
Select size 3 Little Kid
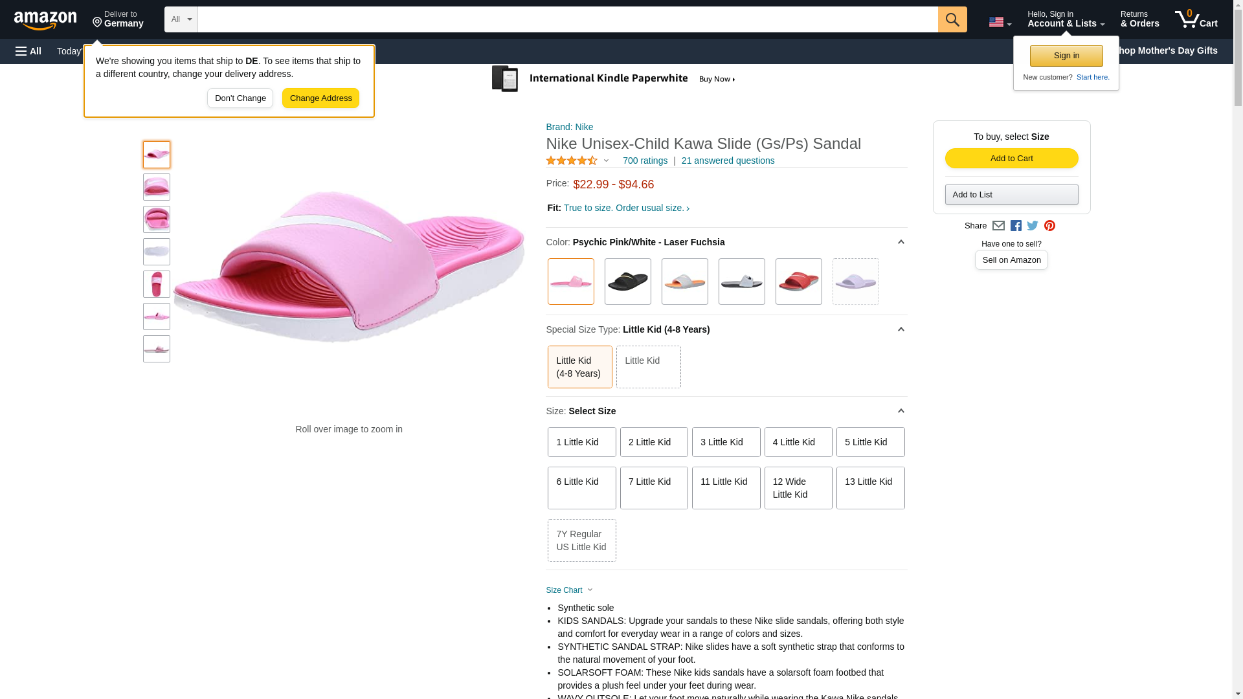point(726,442)
